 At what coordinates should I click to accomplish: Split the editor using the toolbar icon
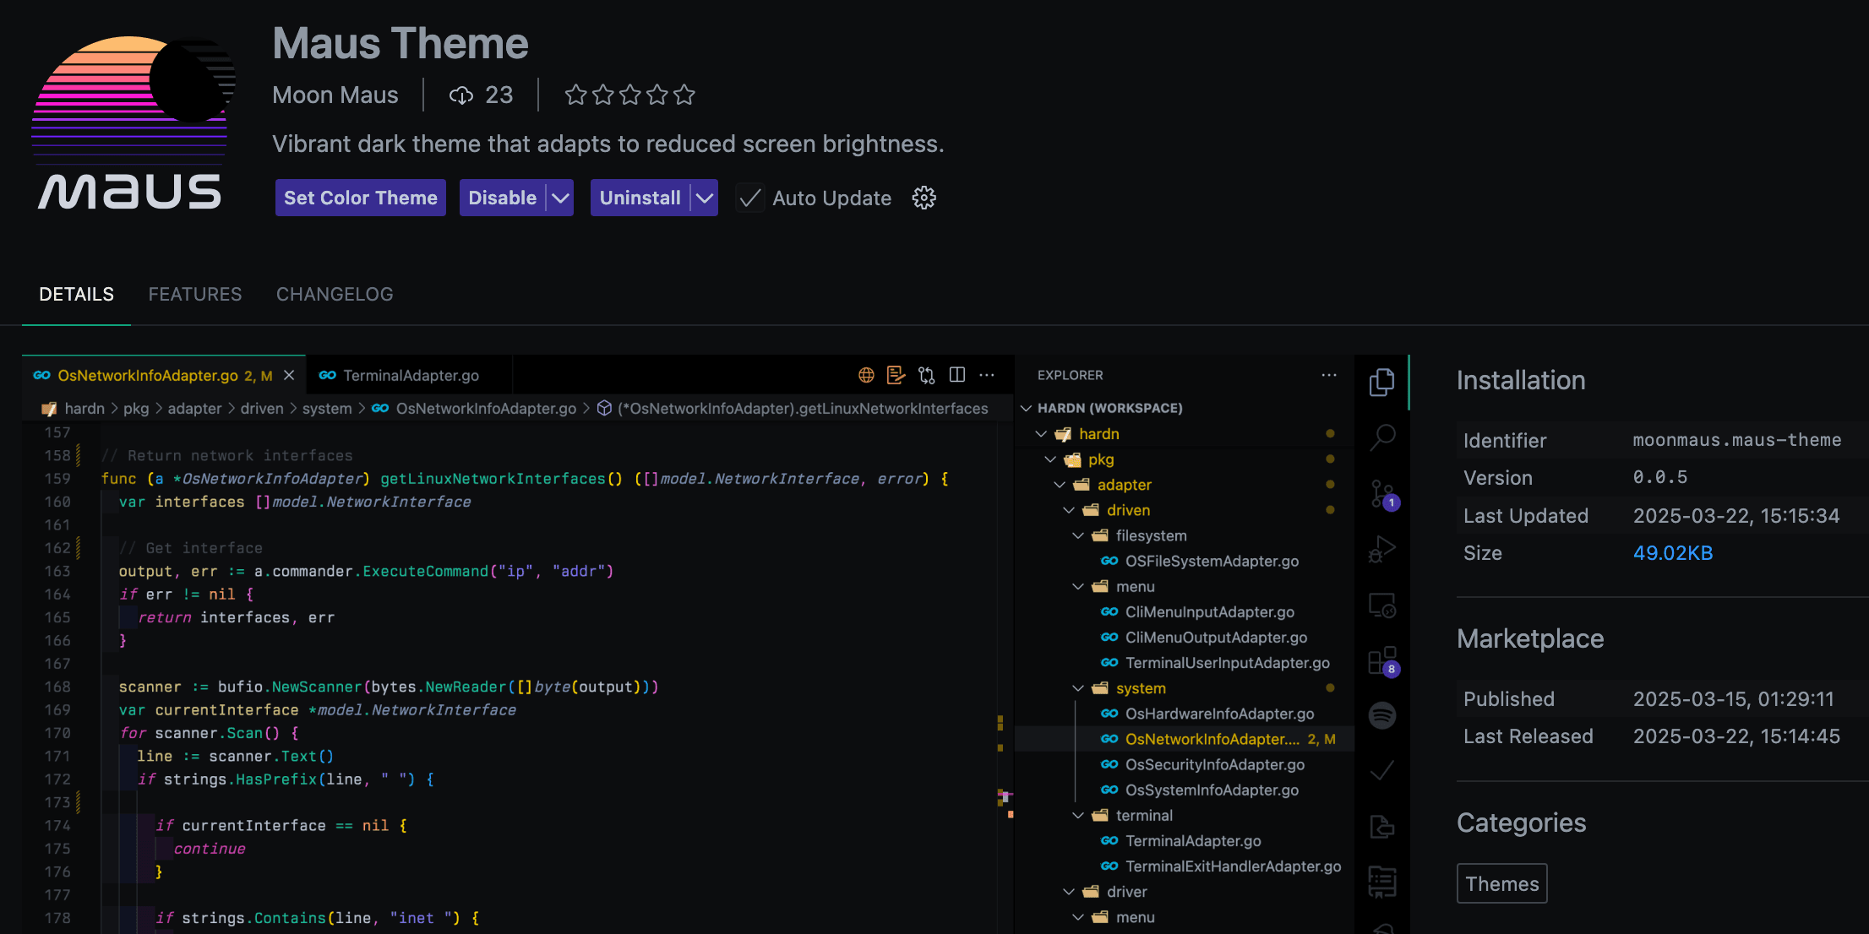956,375
